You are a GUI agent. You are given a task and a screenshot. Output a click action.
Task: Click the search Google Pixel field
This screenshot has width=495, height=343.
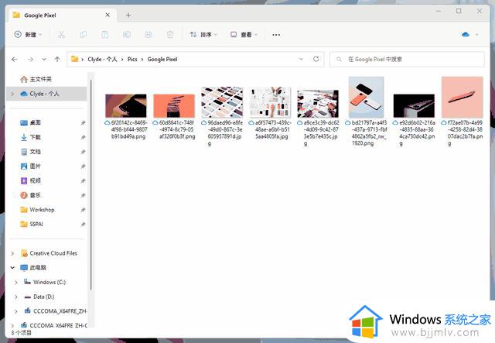click(x=407, y=59)
